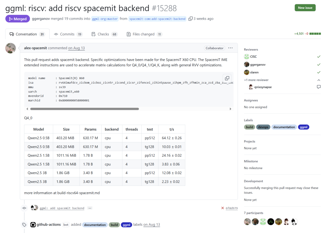
Task: Click alex-spacemit's avatar image
Action: [11, 48]
